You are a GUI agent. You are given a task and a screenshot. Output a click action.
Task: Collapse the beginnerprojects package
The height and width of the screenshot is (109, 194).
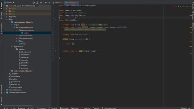point(17,30)
